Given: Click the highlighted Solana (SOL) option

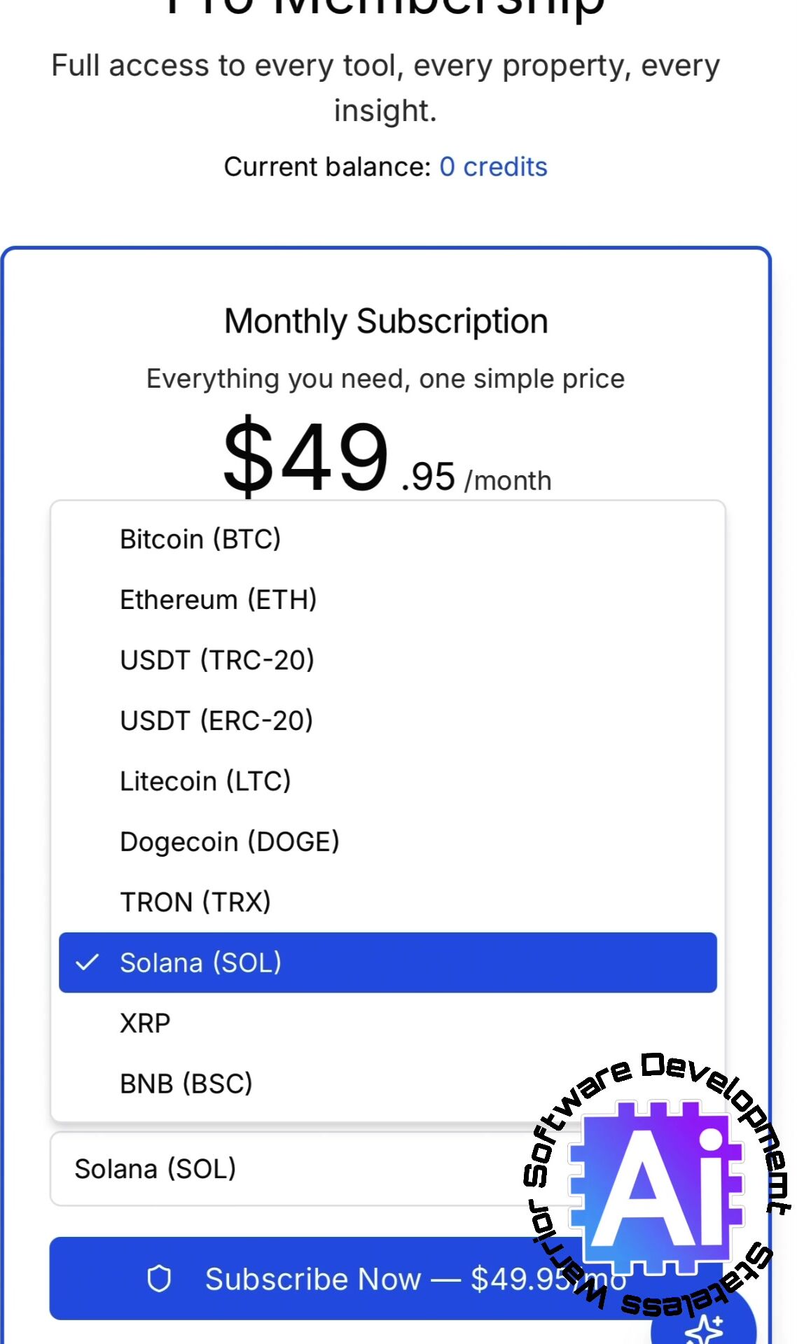Looking at the screenshot, I should 387,962.
